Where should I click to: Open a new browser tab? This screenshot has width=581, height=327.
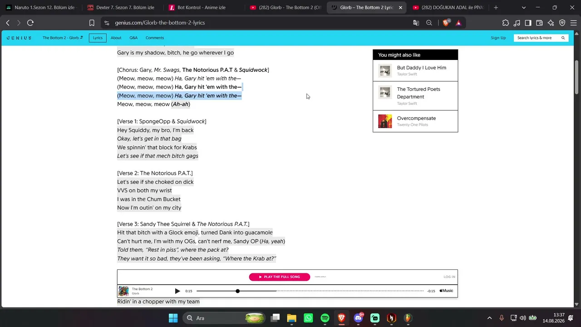click(x=496, y=7)
